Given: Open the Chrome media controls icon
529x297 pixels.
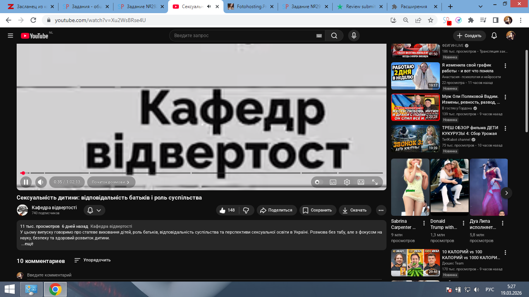Looking at the screenshot, I should pos(483,20).
